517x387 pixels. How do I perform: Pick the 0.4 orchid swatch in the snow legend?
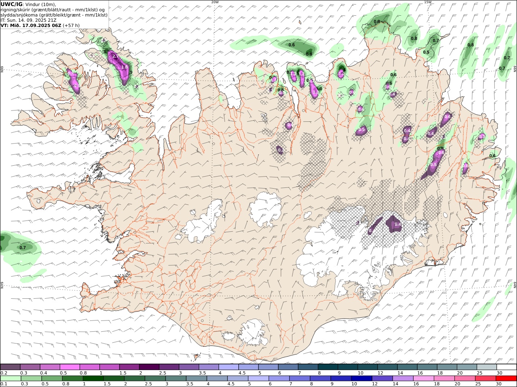click(x=50, y=367)
